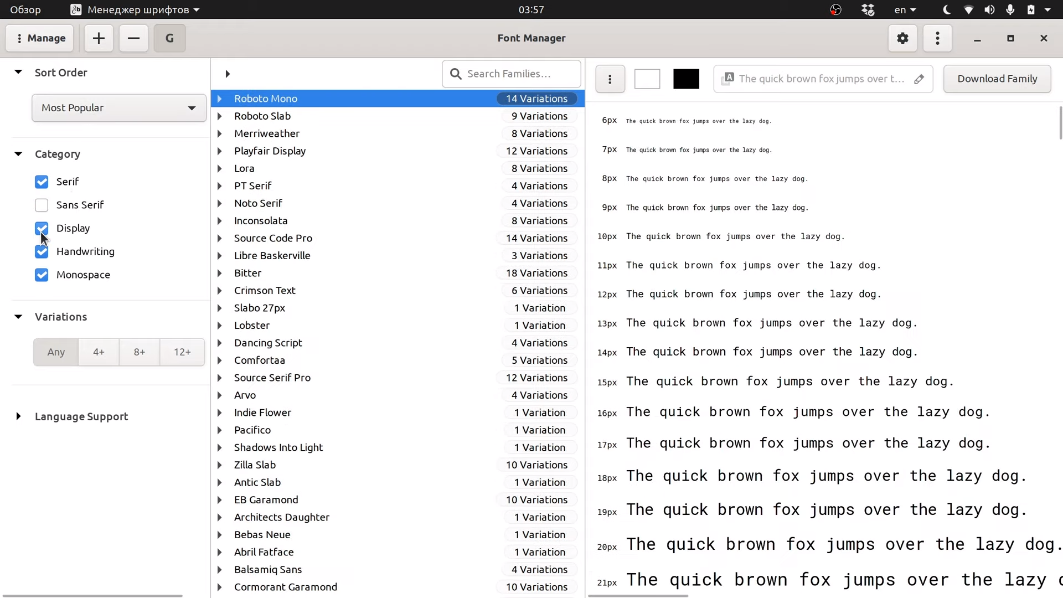Open the settings gear in header
1063x598 pixels.
tap(902, 38)
